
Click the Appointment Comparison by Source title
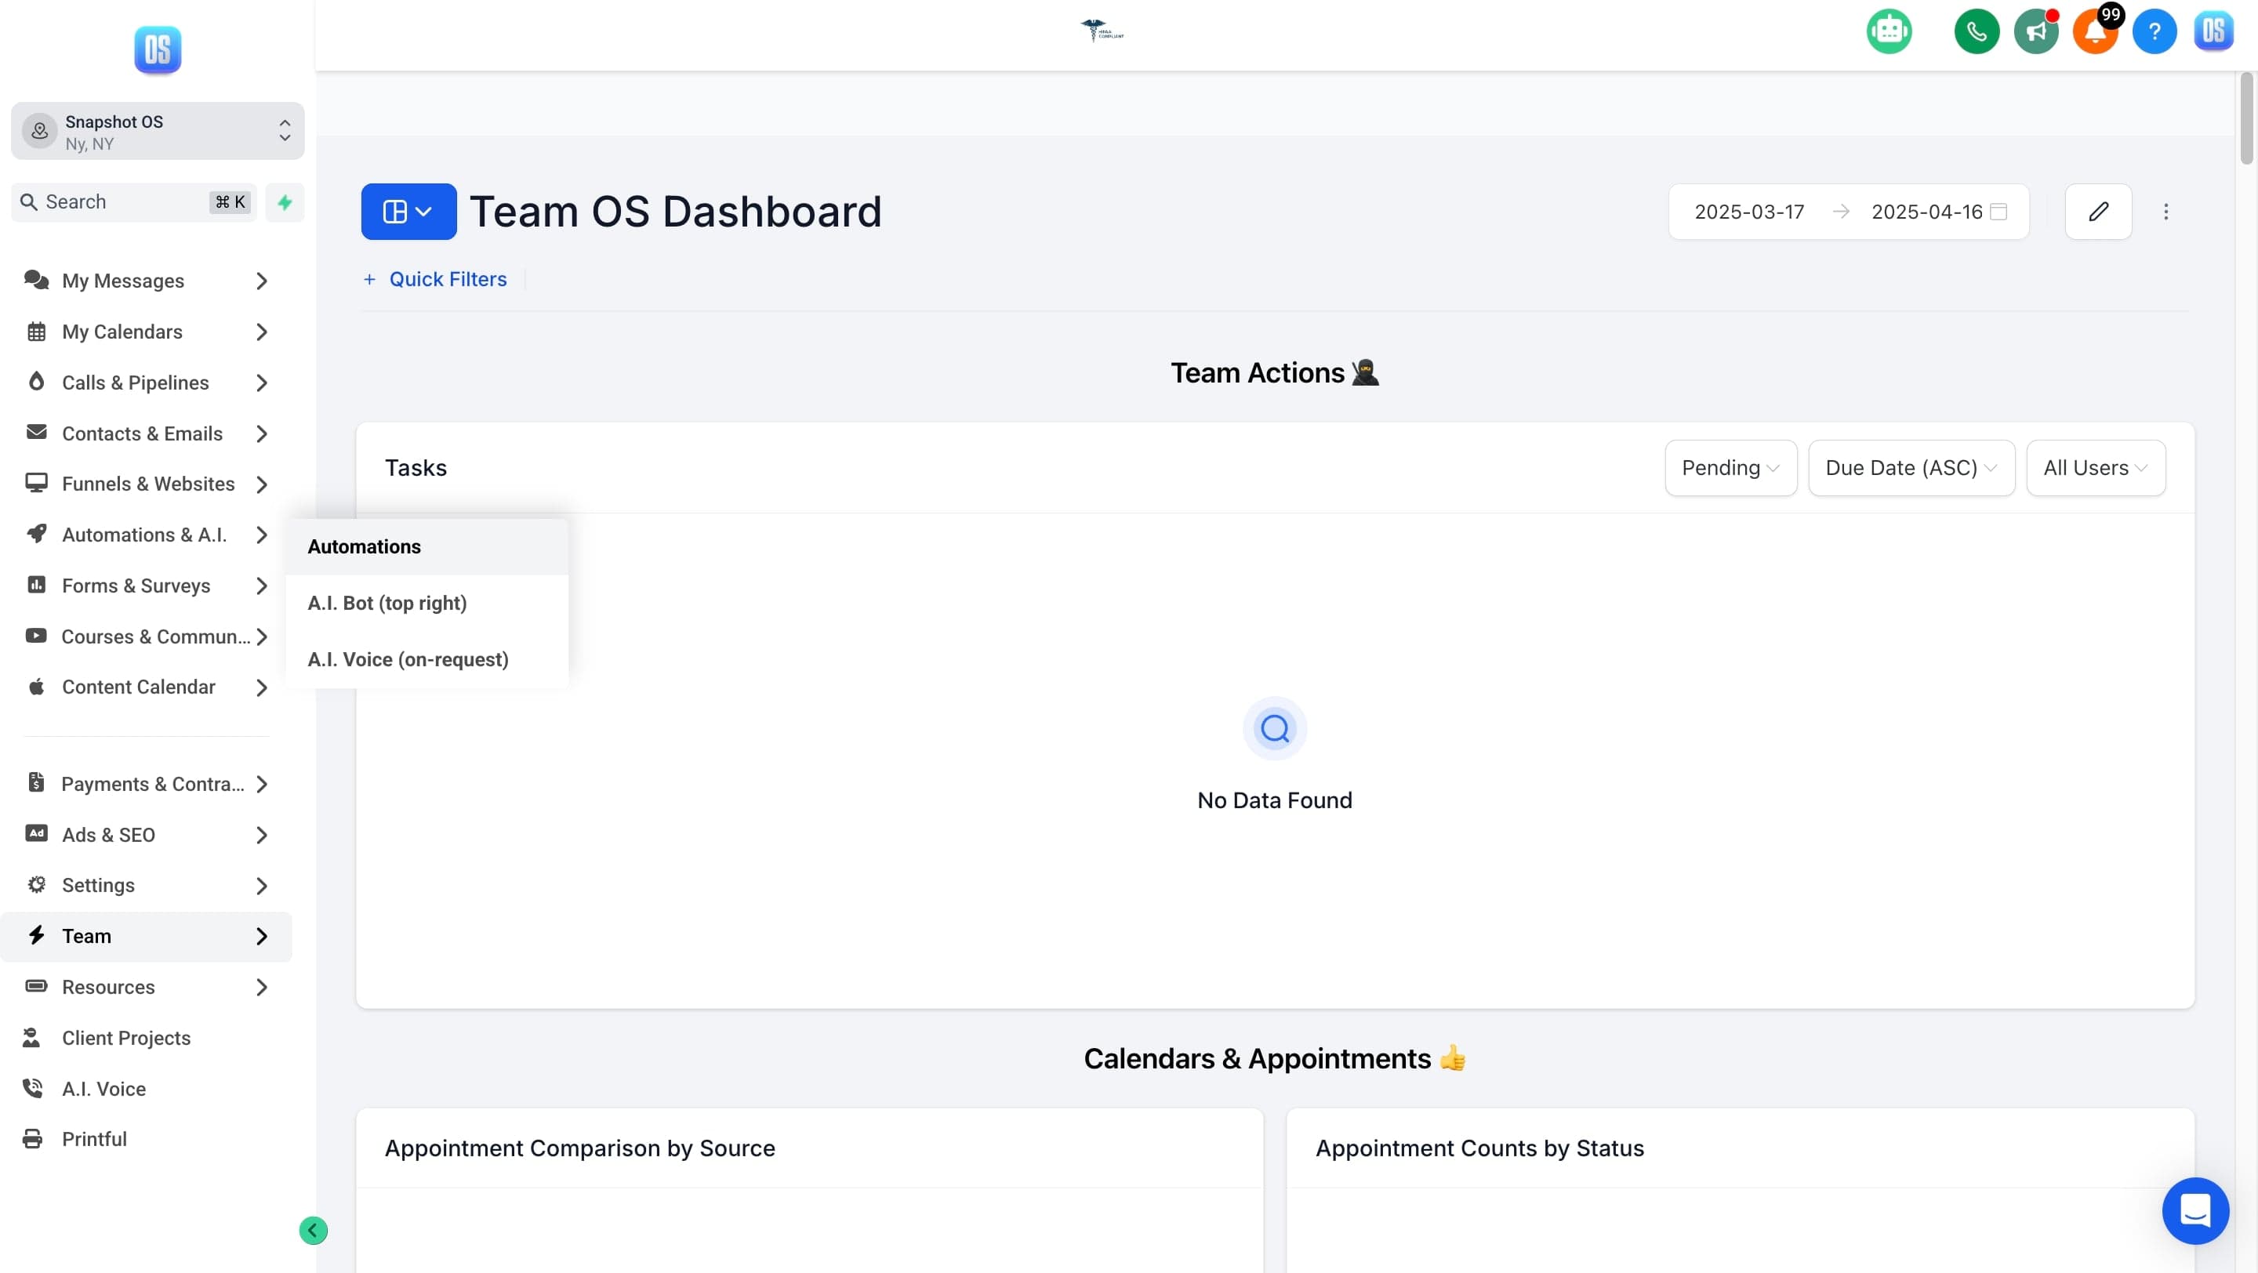(579, 1148)
